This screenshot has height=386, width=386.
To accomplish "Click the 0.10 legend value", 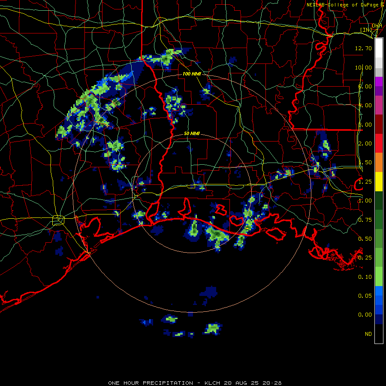I will (365, 277).
